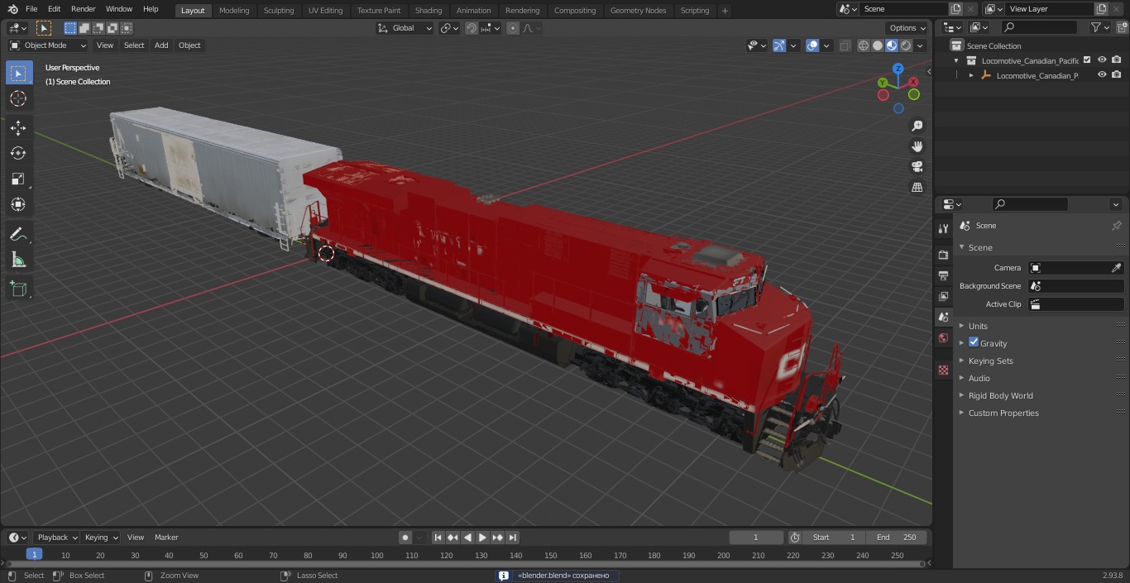The image size is (1130, 583).
Task: Select material preview shading
Action: 892,45
